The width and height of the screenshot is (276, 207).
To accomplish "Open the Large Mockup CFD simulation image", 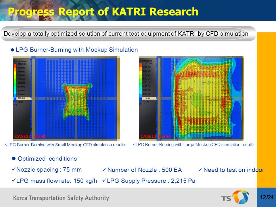I will 191,98.
